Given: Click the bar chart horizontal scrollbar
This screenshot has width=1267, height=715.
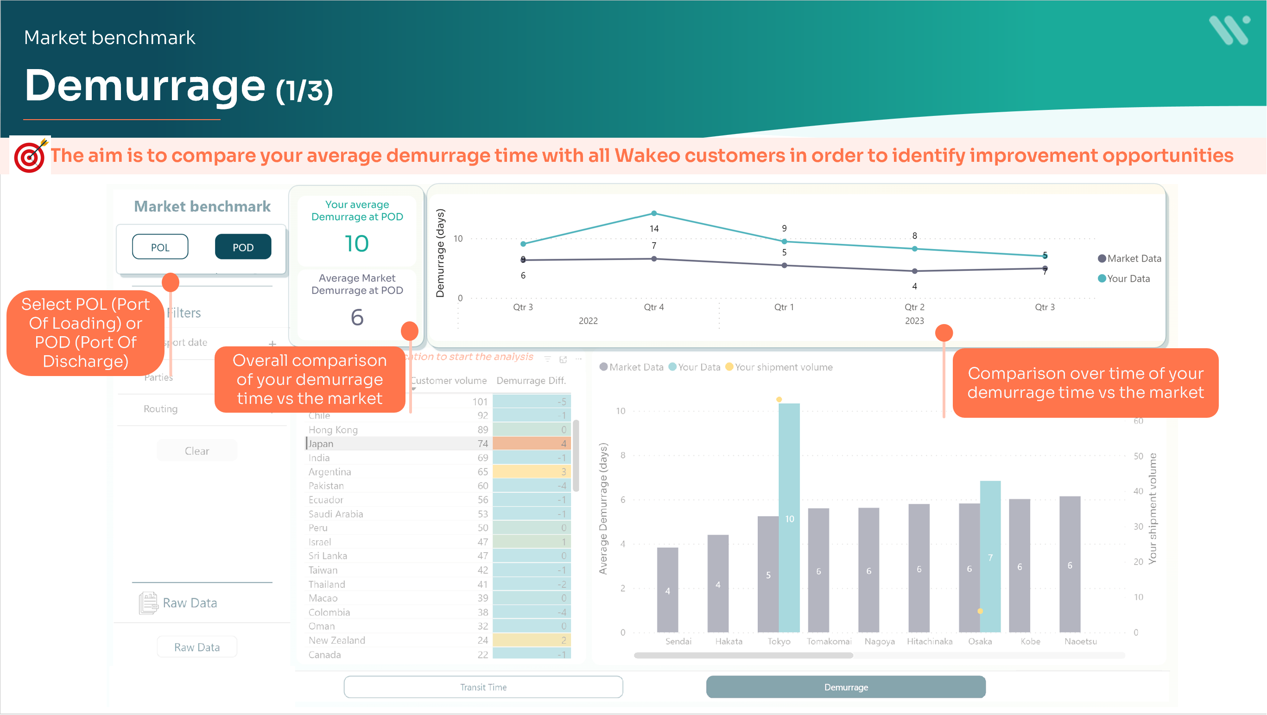Looking at the screenshot, I should (x=743, y=656).
